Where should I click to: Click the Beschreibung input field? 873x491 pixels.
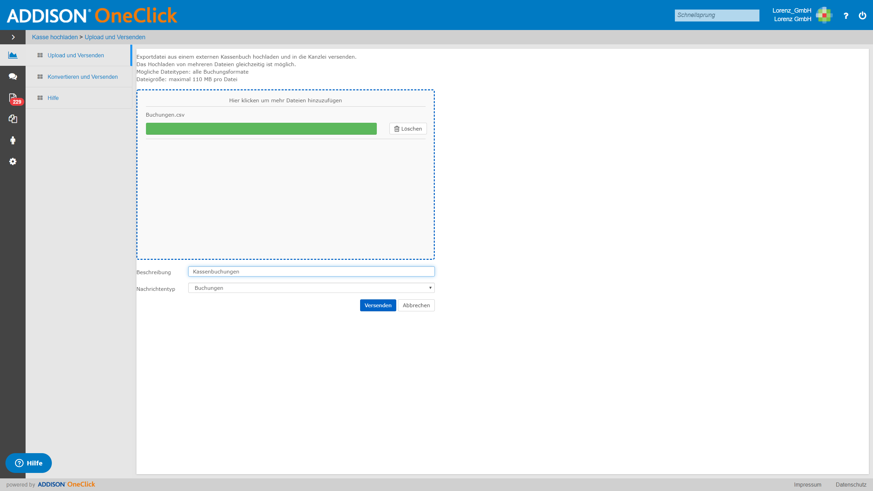(311, 271)
